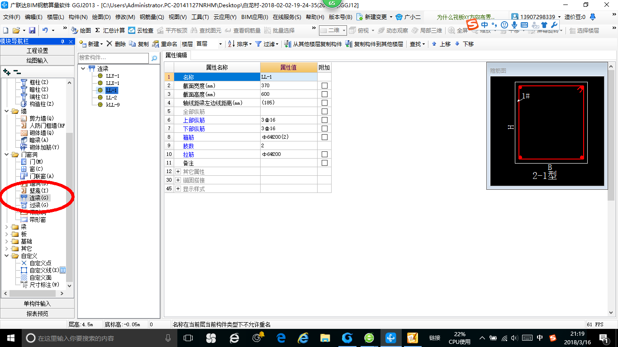The height and width of the screenshot is (347, 618).
Task: Toggle 附加 checkbox for 备注
Action: [x=324, y=163]
